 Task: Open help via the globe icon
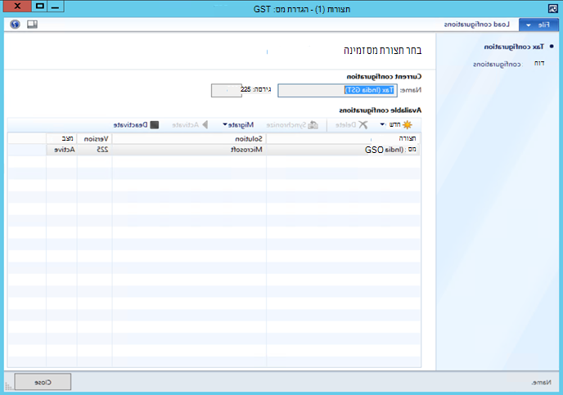(x=15, y=25)
